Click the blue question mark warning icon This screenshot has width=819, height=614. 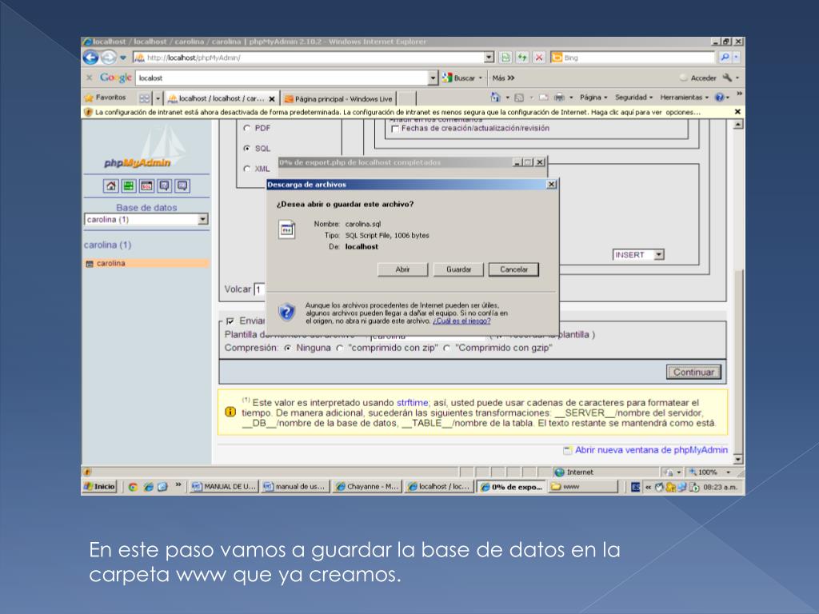(286, 313)
